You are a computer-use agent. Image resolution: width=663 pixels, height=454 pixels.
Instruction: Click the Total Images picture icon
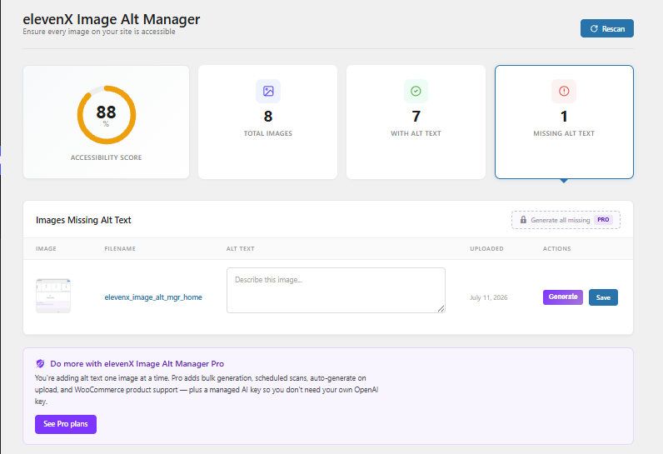[x=268, y=91]
